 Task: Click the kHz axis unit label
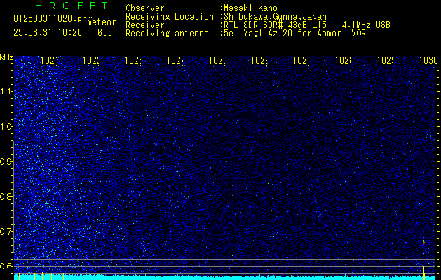[7, 57]
